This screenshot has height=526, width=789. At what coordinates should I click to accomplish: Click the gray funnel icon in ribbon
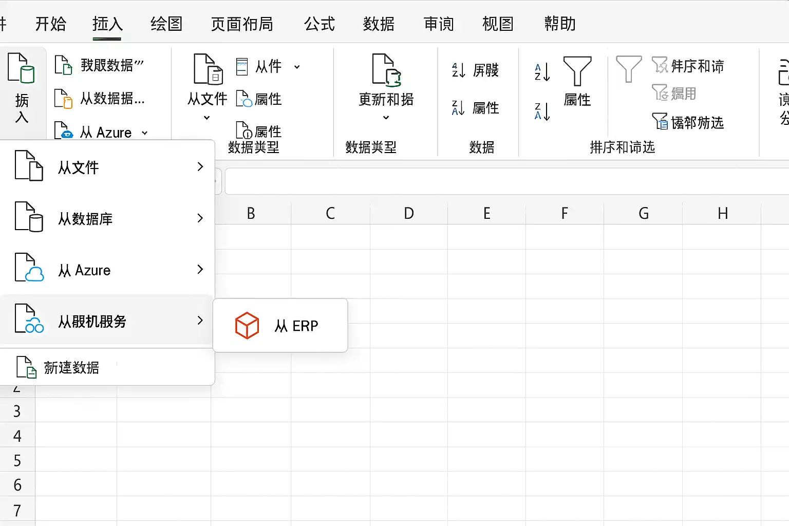tap(629, 69)
